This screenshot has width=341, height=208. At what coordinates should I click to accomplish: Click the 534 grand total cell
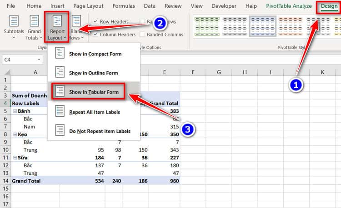(100, 181)
